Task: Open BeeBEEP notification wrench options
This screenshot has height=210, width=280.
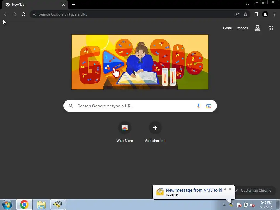Action: click(225, 189)
